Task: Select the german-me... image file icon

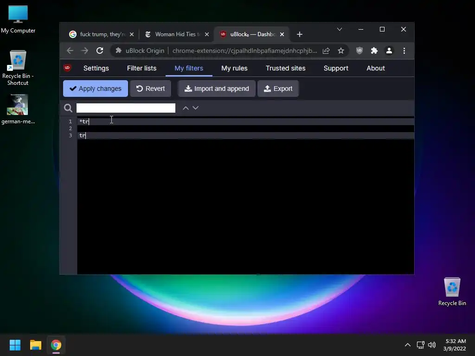Action: pos(18,109)
